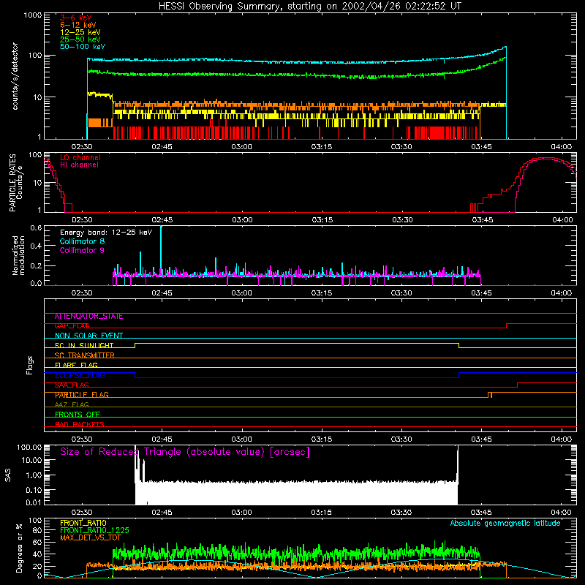Click the Absolute geomagnetic latitude label
The height and width of the screenshot is (585, 585).
(x=505, y=523)
